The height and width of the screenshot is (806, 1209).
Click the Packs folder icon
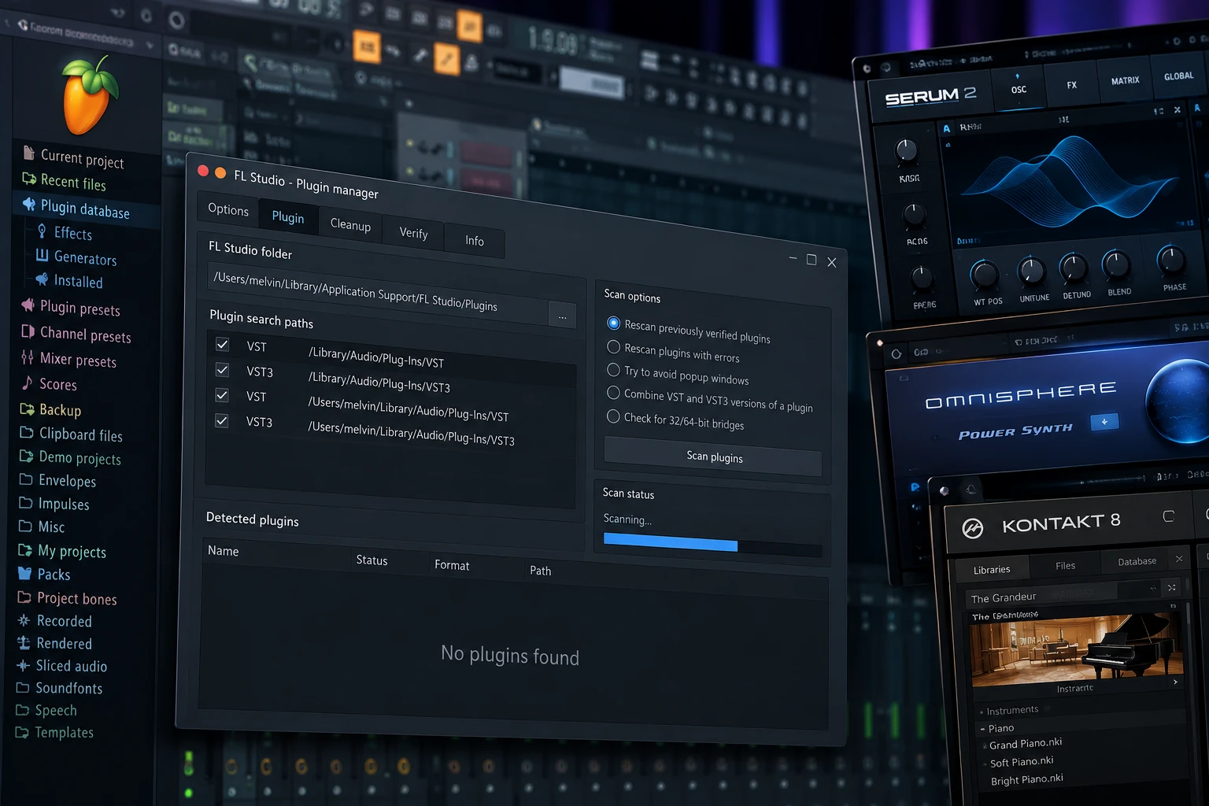(25, 573)
